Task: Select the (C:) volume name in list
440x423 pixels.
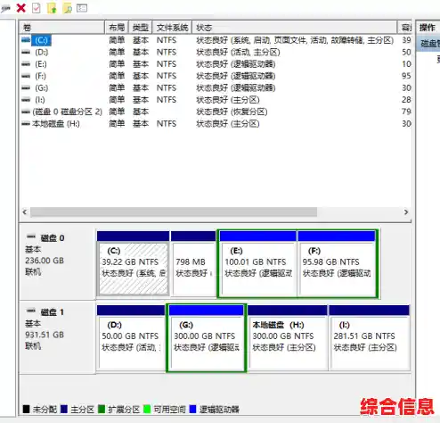Action: point(41,40)
